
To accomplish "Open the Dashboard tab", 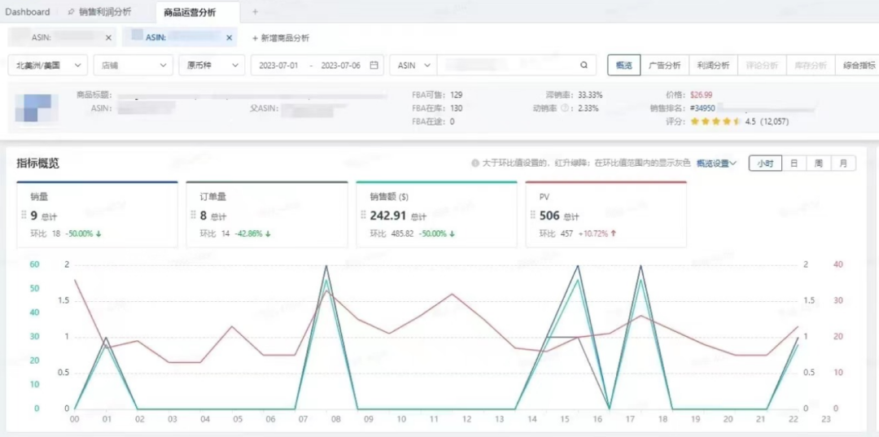I will (x=27, y=11).
